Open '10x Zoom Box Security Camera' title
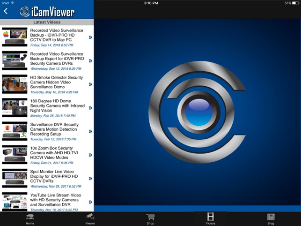Viewport: 301px width, 226px height. tap(54, 153)
